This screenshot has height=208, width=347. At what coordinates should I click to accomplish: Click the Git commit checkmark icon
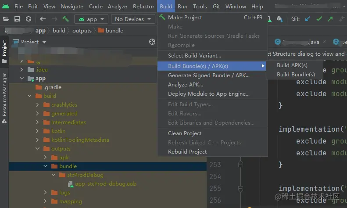[x=319, y=19]
